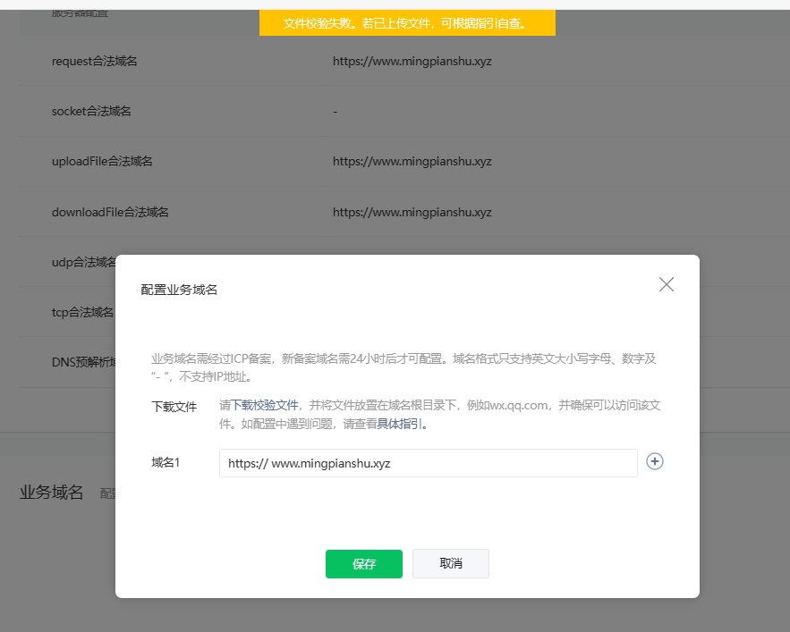790x632 pixels.
Task: Click the request domain URL value
Action: 412,62
